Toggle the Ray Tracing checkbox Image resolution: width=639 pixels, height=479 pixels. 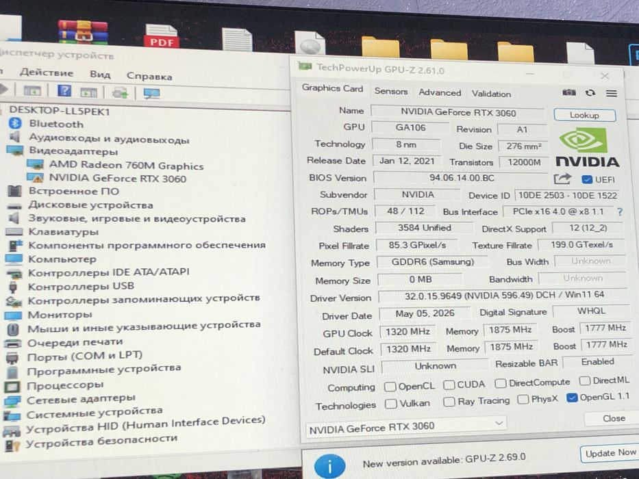449,402
